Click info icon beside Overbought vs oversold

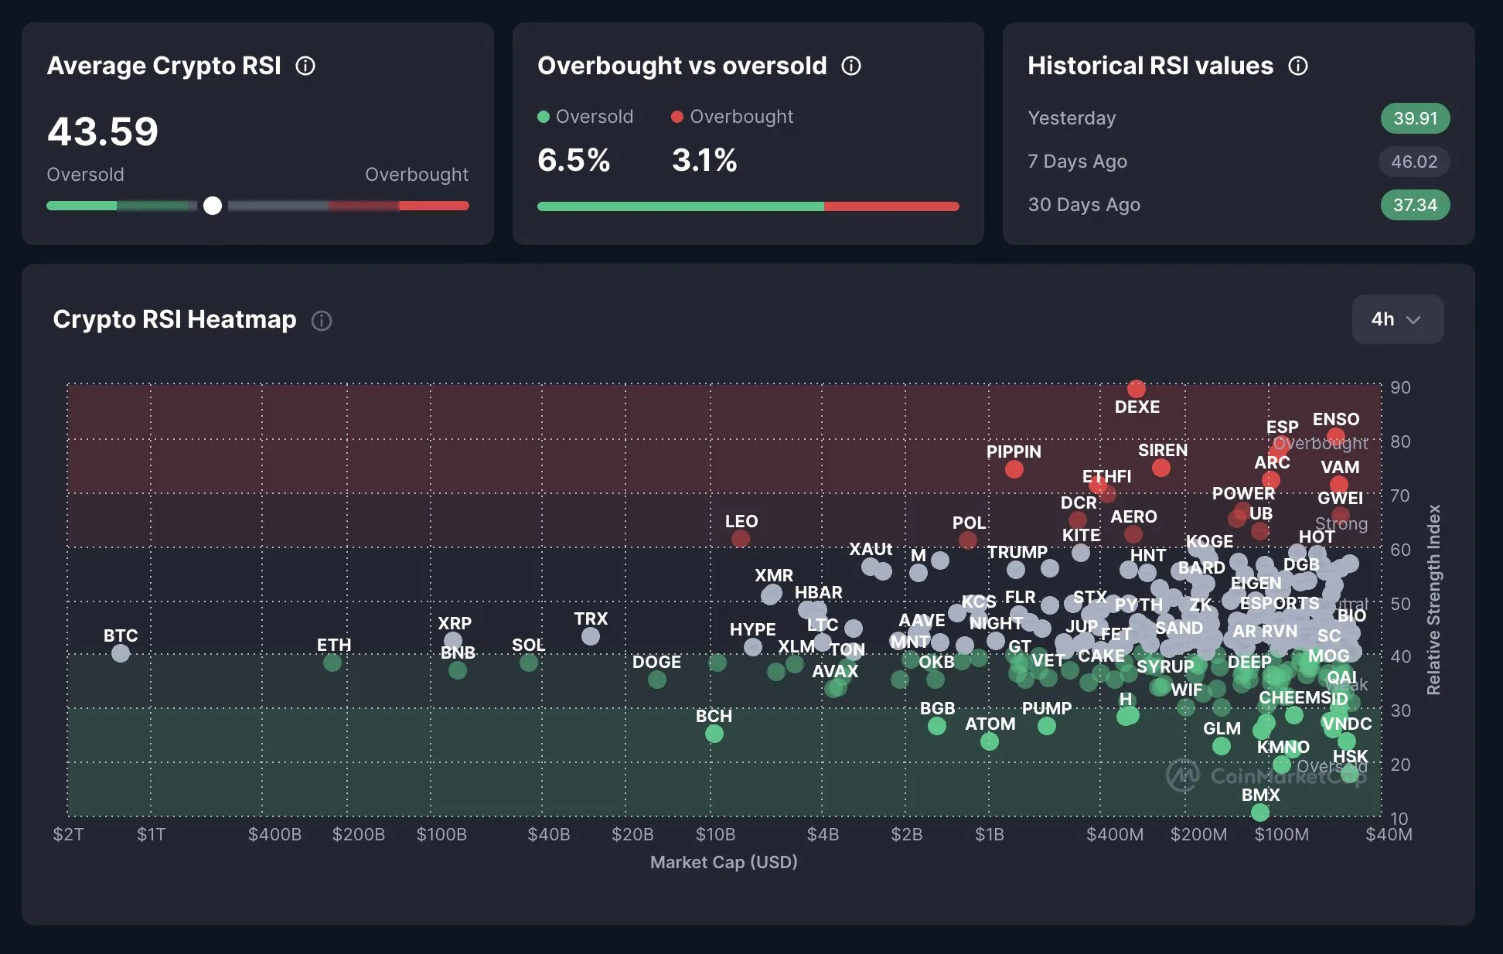pos(851,66)
